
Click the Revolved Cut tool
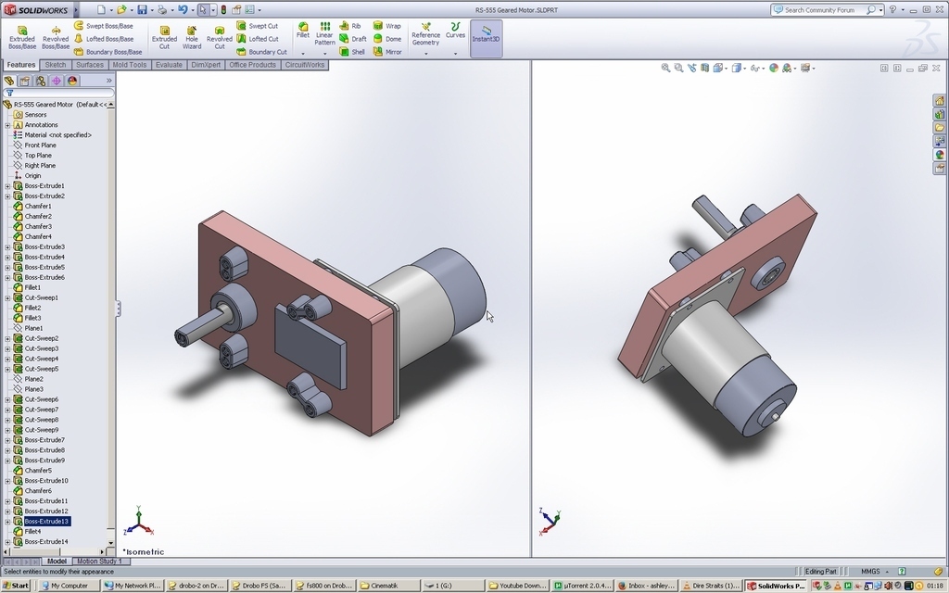point(219,37)
